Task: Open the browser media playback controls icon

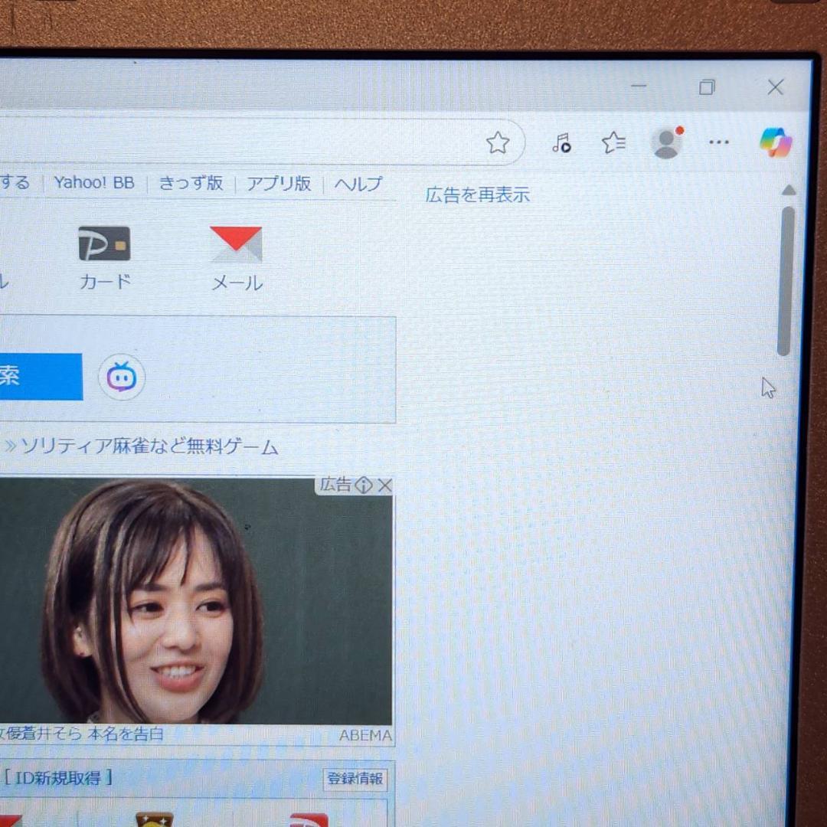Action: pyautogui.click(x=561, y=142)
